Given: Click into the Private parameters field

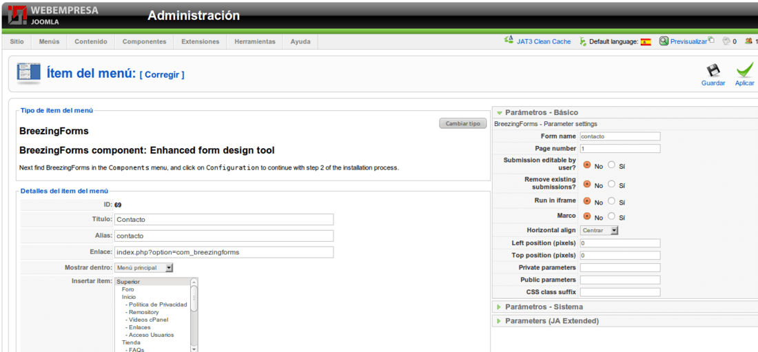Looking at the screenshot, I should point(619,267).
